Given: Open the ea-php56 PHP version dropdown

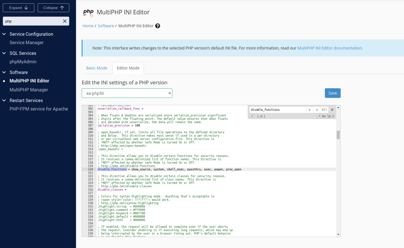Looking at the screenshot, I should (127, 93).
